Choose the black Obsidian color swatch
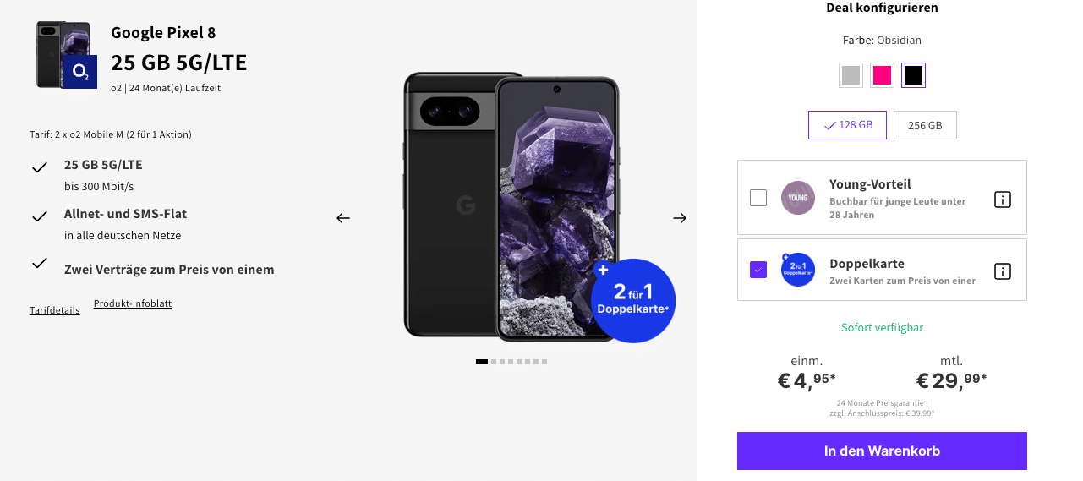 pos(913,75)
